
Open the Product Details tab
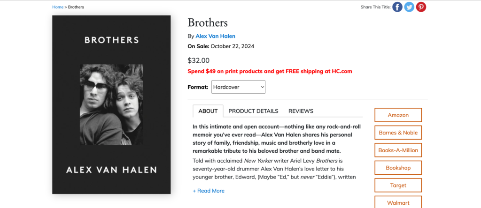pos(253,111)
